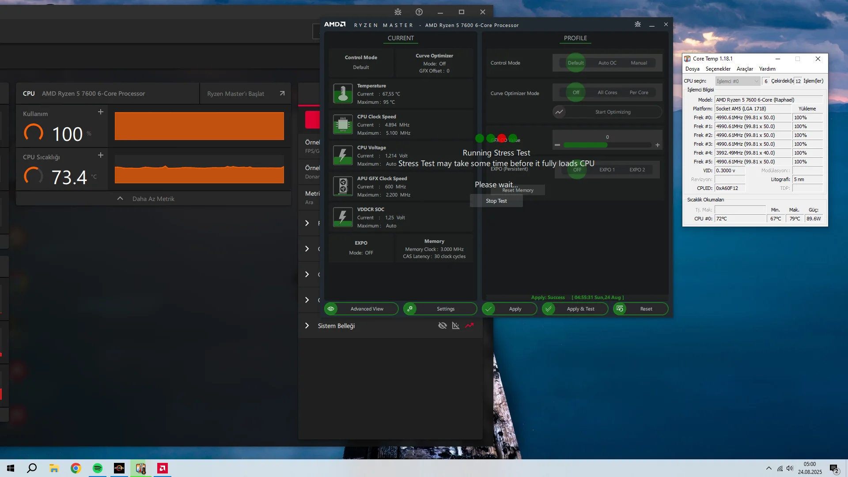848x477 pixels.
Task: Enable EXPO 1 memory profile
Action: point(607,170)
